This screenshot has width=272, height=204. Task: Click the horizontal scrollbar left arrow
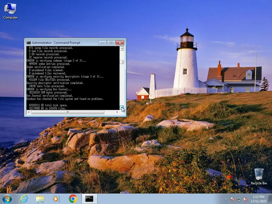[29, 112]
